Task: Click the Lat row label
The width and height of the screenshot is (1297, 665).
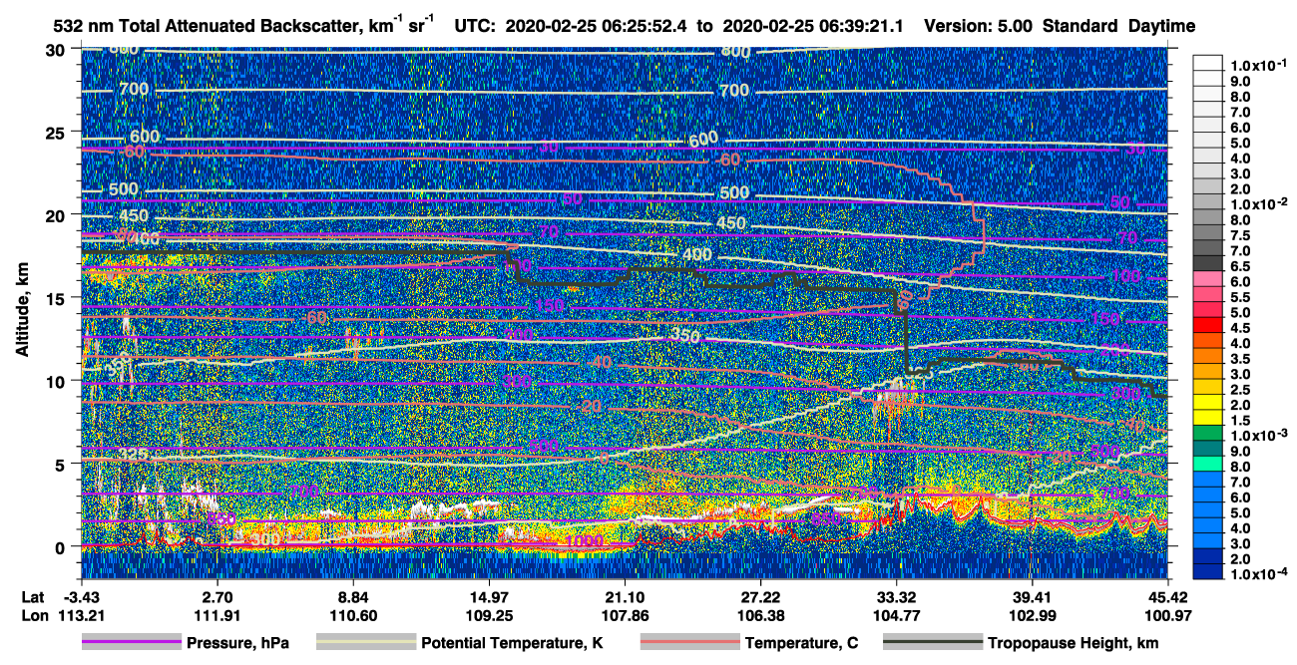Action: point(32,596)
